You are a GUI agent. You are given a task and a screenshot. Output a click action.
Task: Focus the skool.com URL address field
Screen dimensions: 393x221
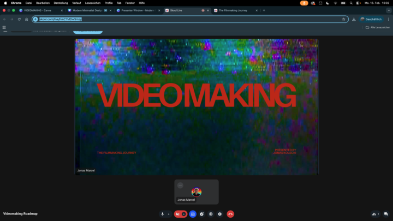[x=189, y=19]
